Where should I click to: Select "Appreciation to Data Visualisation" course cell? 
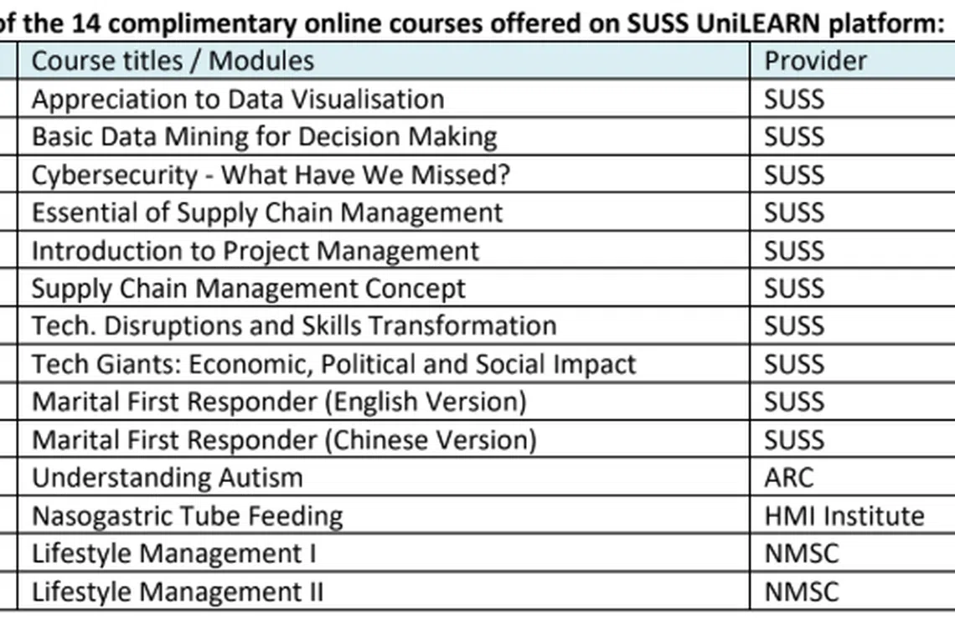238,99
